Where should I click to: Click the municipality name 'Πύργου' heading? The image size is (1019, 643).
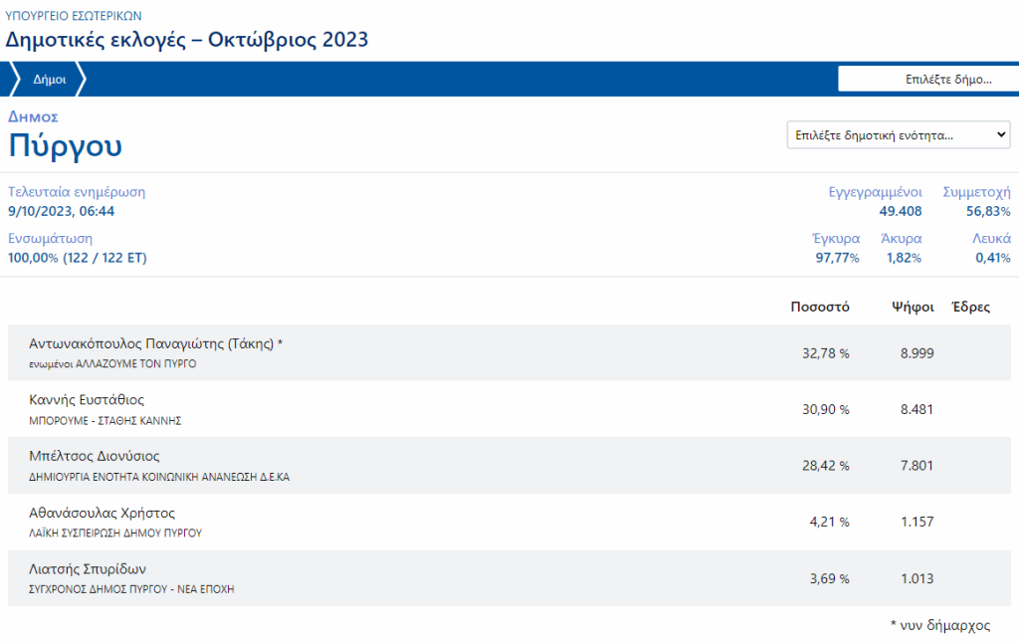pyautogui.click(x=66, y=146)
